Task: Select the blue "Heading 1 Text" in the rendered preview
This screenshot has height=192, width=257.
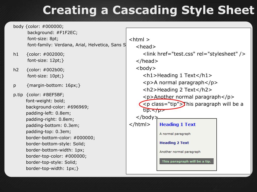Action: tap(177, 124)
